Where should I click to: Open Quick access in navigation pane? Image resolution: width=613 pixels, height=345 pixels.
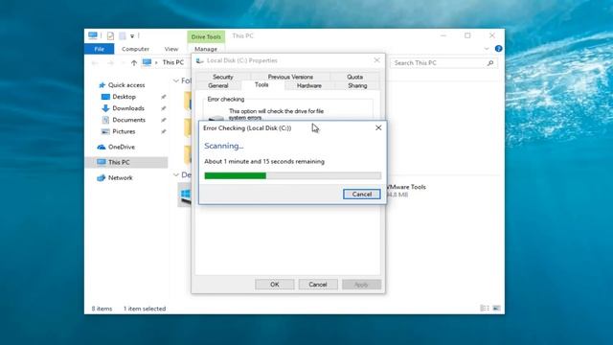(x=126, y=85)
